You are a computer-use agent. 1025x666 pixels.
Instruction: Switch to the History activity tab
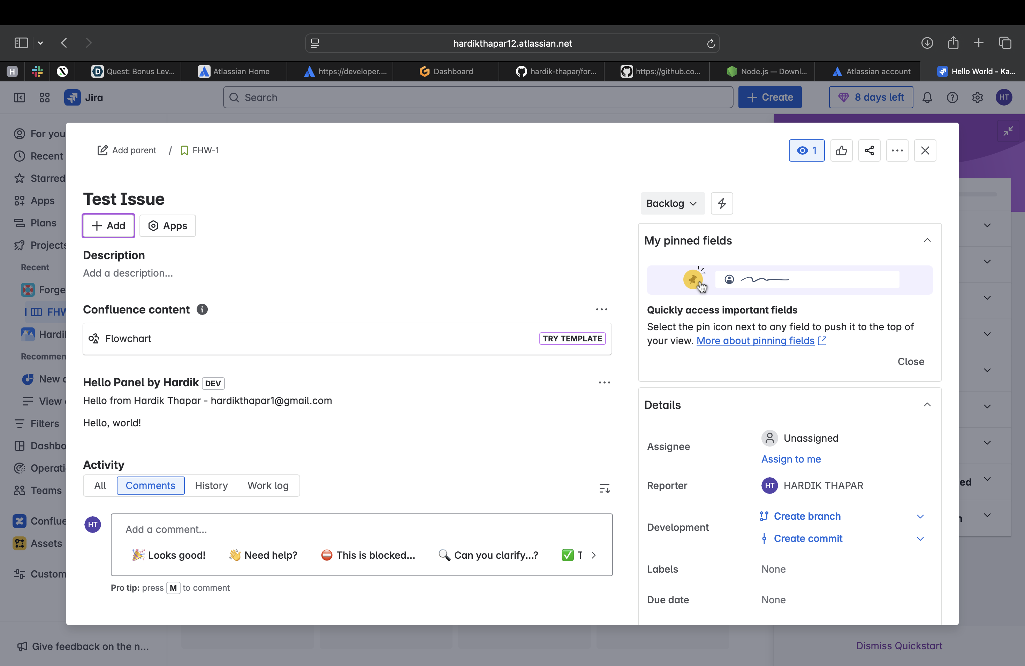click(x=211, y=486)
